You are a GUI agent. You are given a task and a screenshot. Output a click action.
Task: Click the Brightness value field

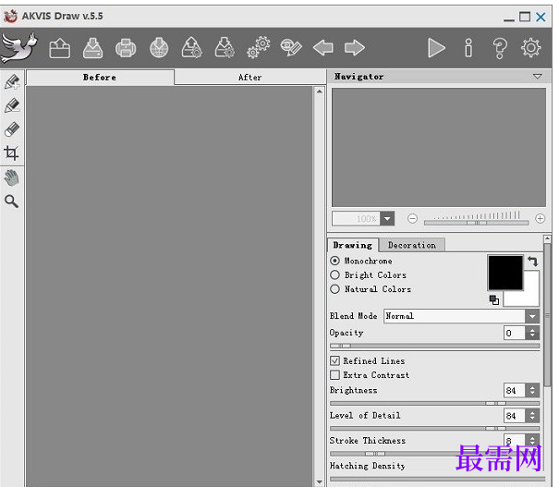[515, 390]
